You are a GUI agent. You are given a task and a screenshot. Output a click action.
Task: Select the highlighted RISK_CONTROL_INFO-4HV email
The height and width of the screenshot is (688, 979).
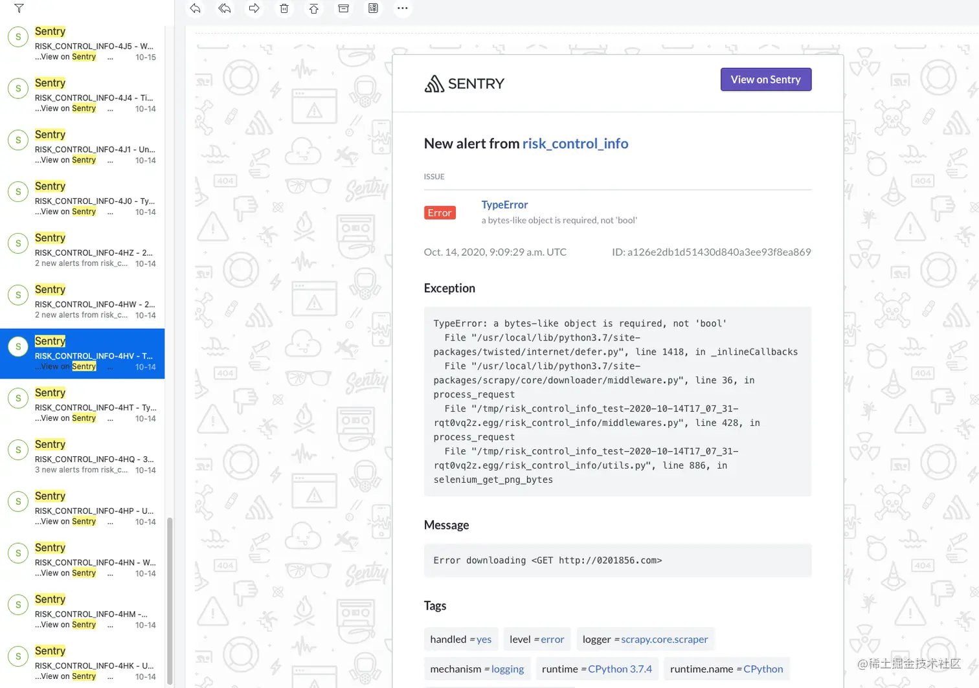[x=82, y=354]
